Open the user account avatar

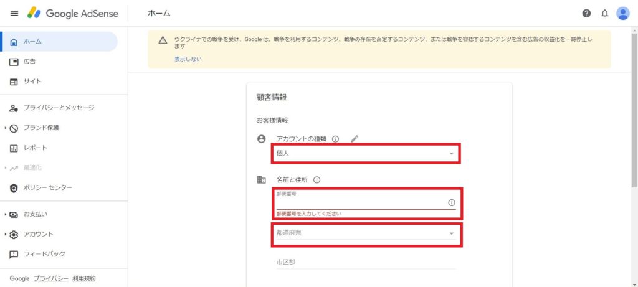(622, 14)
